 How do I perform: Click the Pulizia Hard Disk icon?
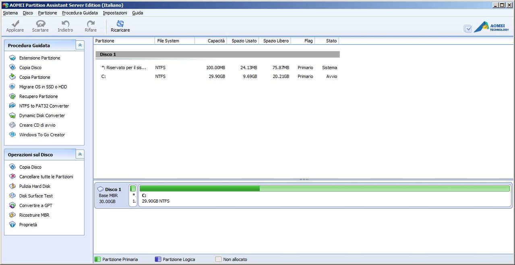click(x=12, y=186)
